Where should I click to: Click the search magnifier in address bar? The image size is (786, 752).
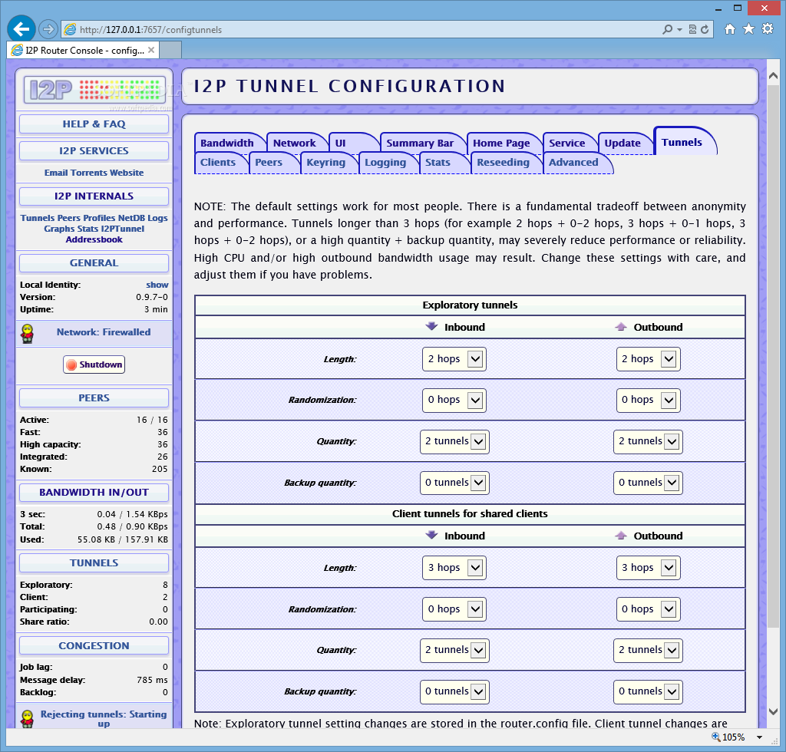coord(667,29)
